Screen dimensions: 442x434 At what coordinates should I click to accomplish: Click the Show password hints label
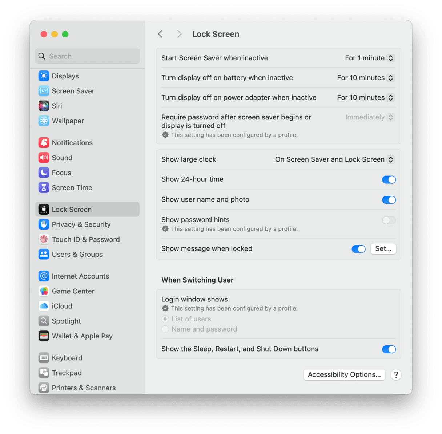[x=196, y=220]
